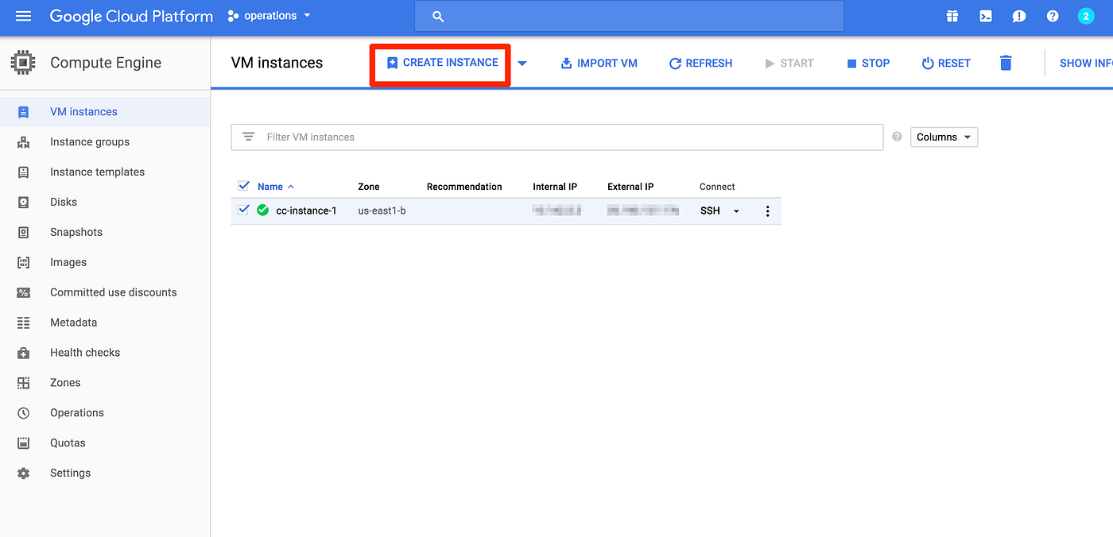Toggle the select-all header checkbox
Viewport: 1113px width, 537px height.
[244, 186]
